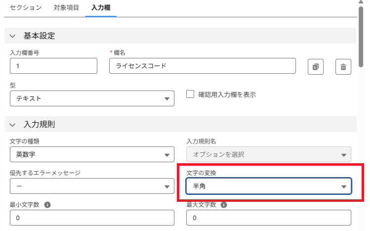Click the 欄名 field containing ライセンスコード
This screenshot has height=231, width=370.
pyautogui.click(x=202, y=66)
